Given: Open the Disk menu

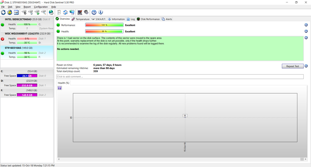Looking at the screenshot, I should (10, 7).
